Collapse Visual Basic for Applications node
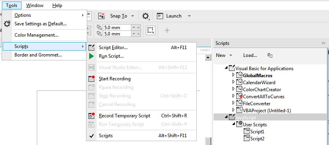Viewport: 329px width, 145px height. coord(226,68)
